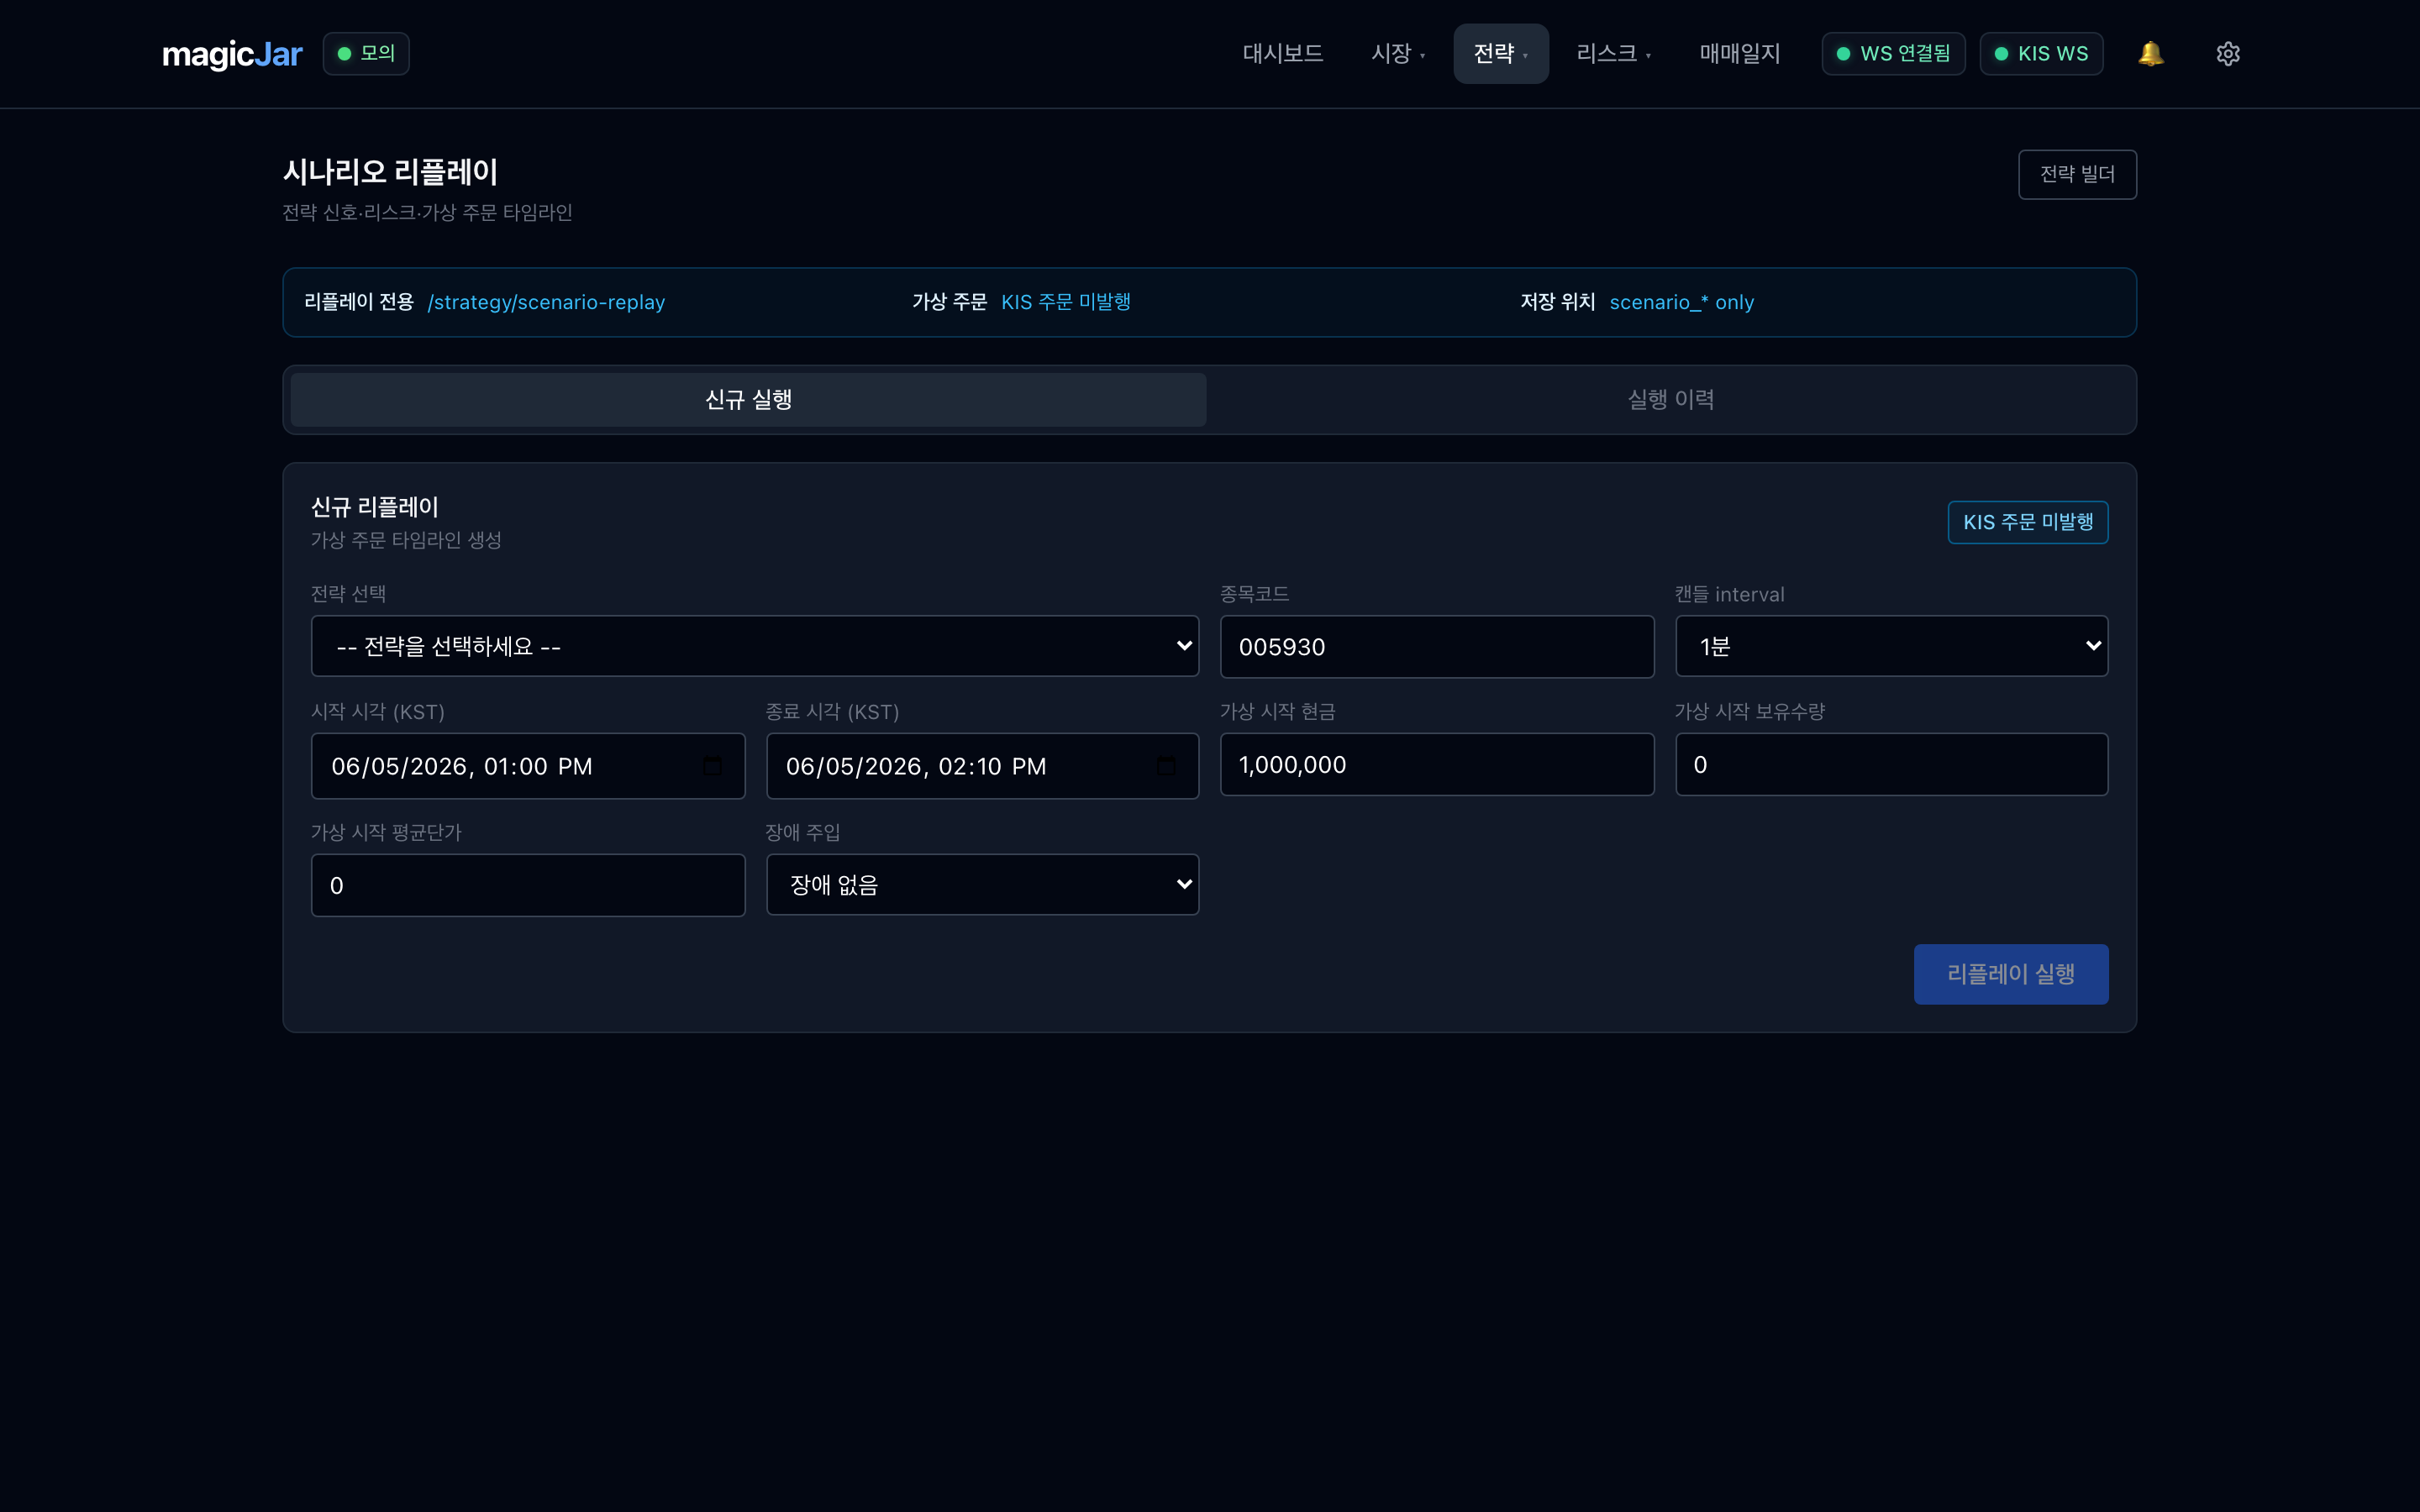The image size is (2420, 1512).
Task: Click the 가상 시작 현금 input field
Action: click(x=1437, y=765)
